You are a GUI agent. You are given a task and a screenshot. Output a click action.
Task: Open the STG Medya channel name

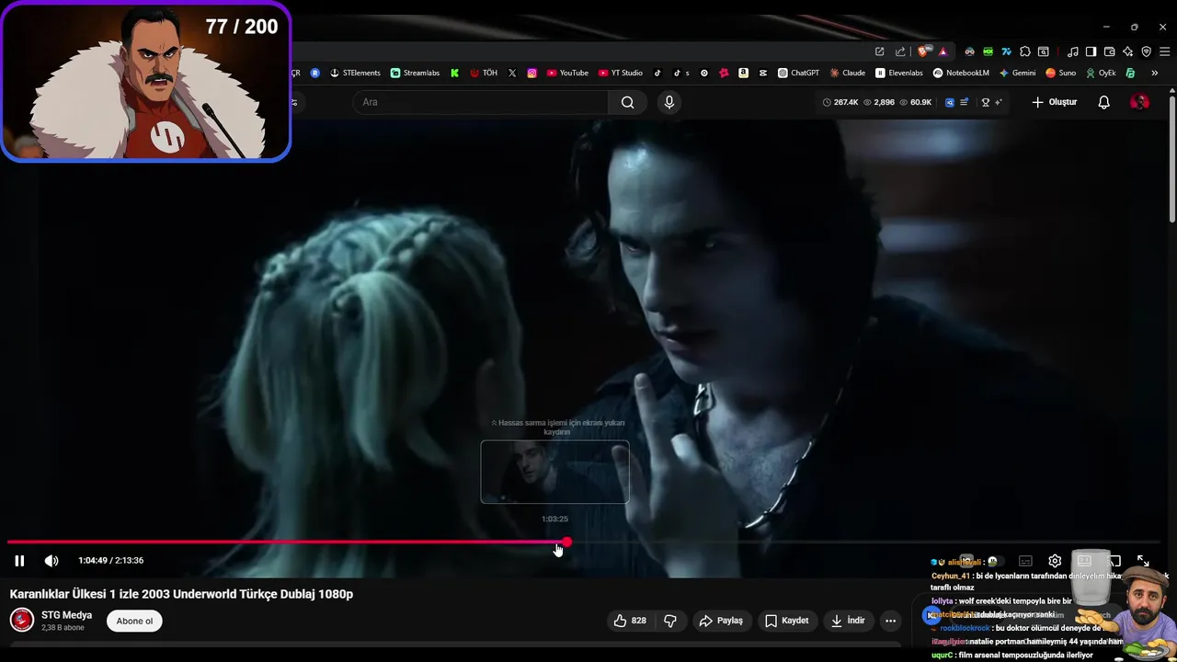tap(66, 615)
